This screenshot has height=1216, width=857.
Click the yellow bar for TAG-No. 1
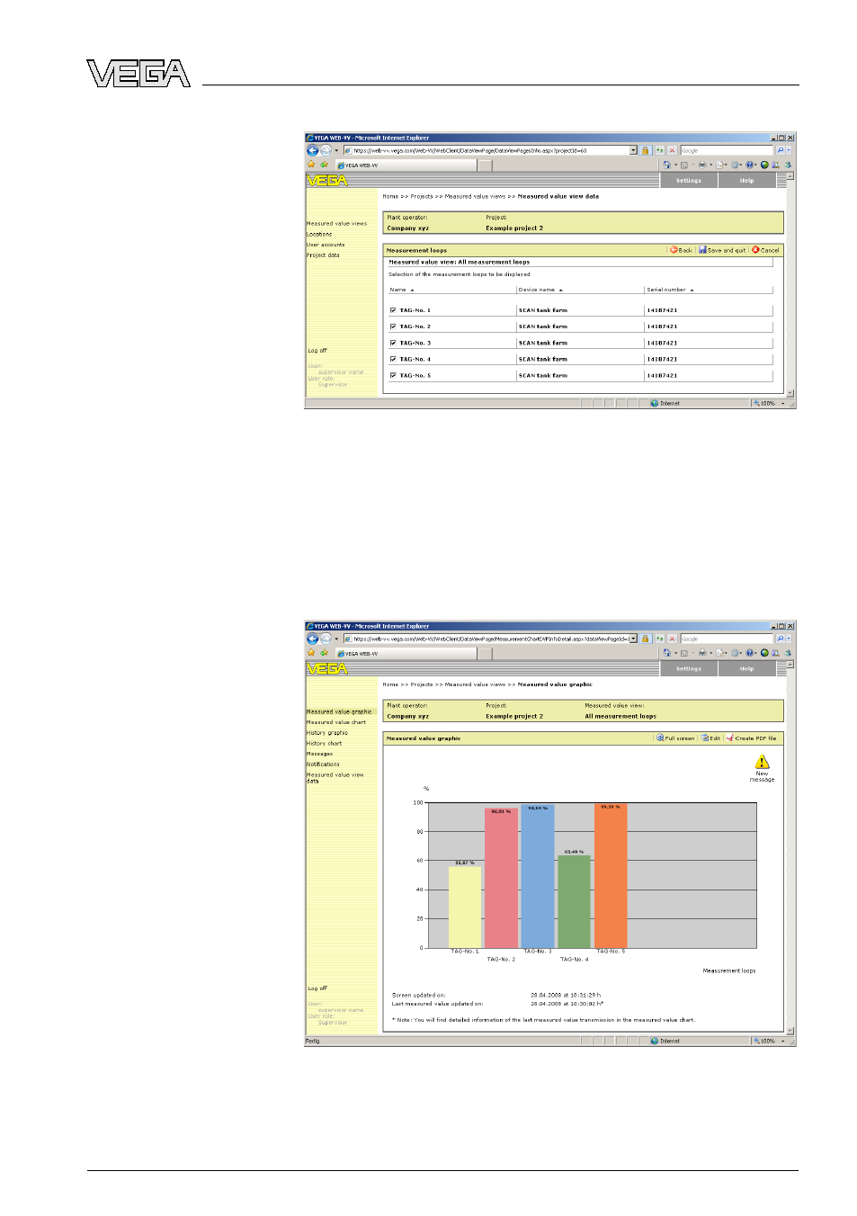pyautogui.click(x=465, y=907)
